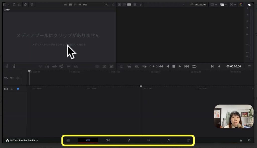Image resolution: width=257 pixels, height=148 pixels.
Task: Switch media pool to thumbnail view
Action: [70, 4]
